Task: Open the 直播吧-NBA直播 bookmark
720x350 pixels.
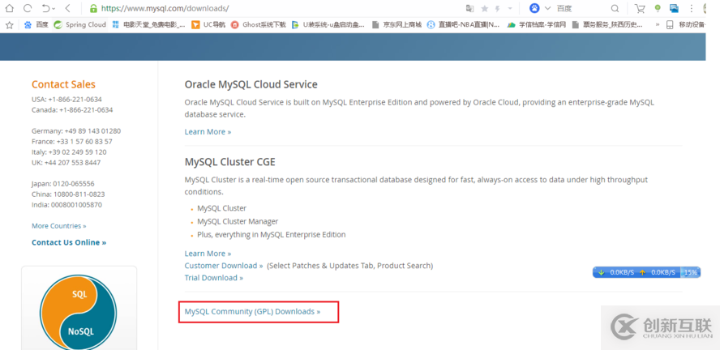Action: click(x=463, y=25)
